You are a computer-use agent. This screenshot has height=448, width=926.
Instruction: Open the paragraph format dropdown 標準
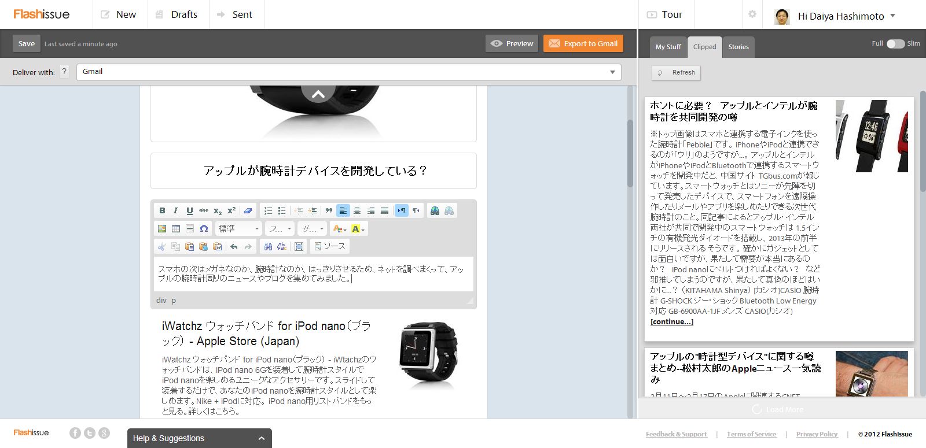pyautogui.click(x=238, y=228)
